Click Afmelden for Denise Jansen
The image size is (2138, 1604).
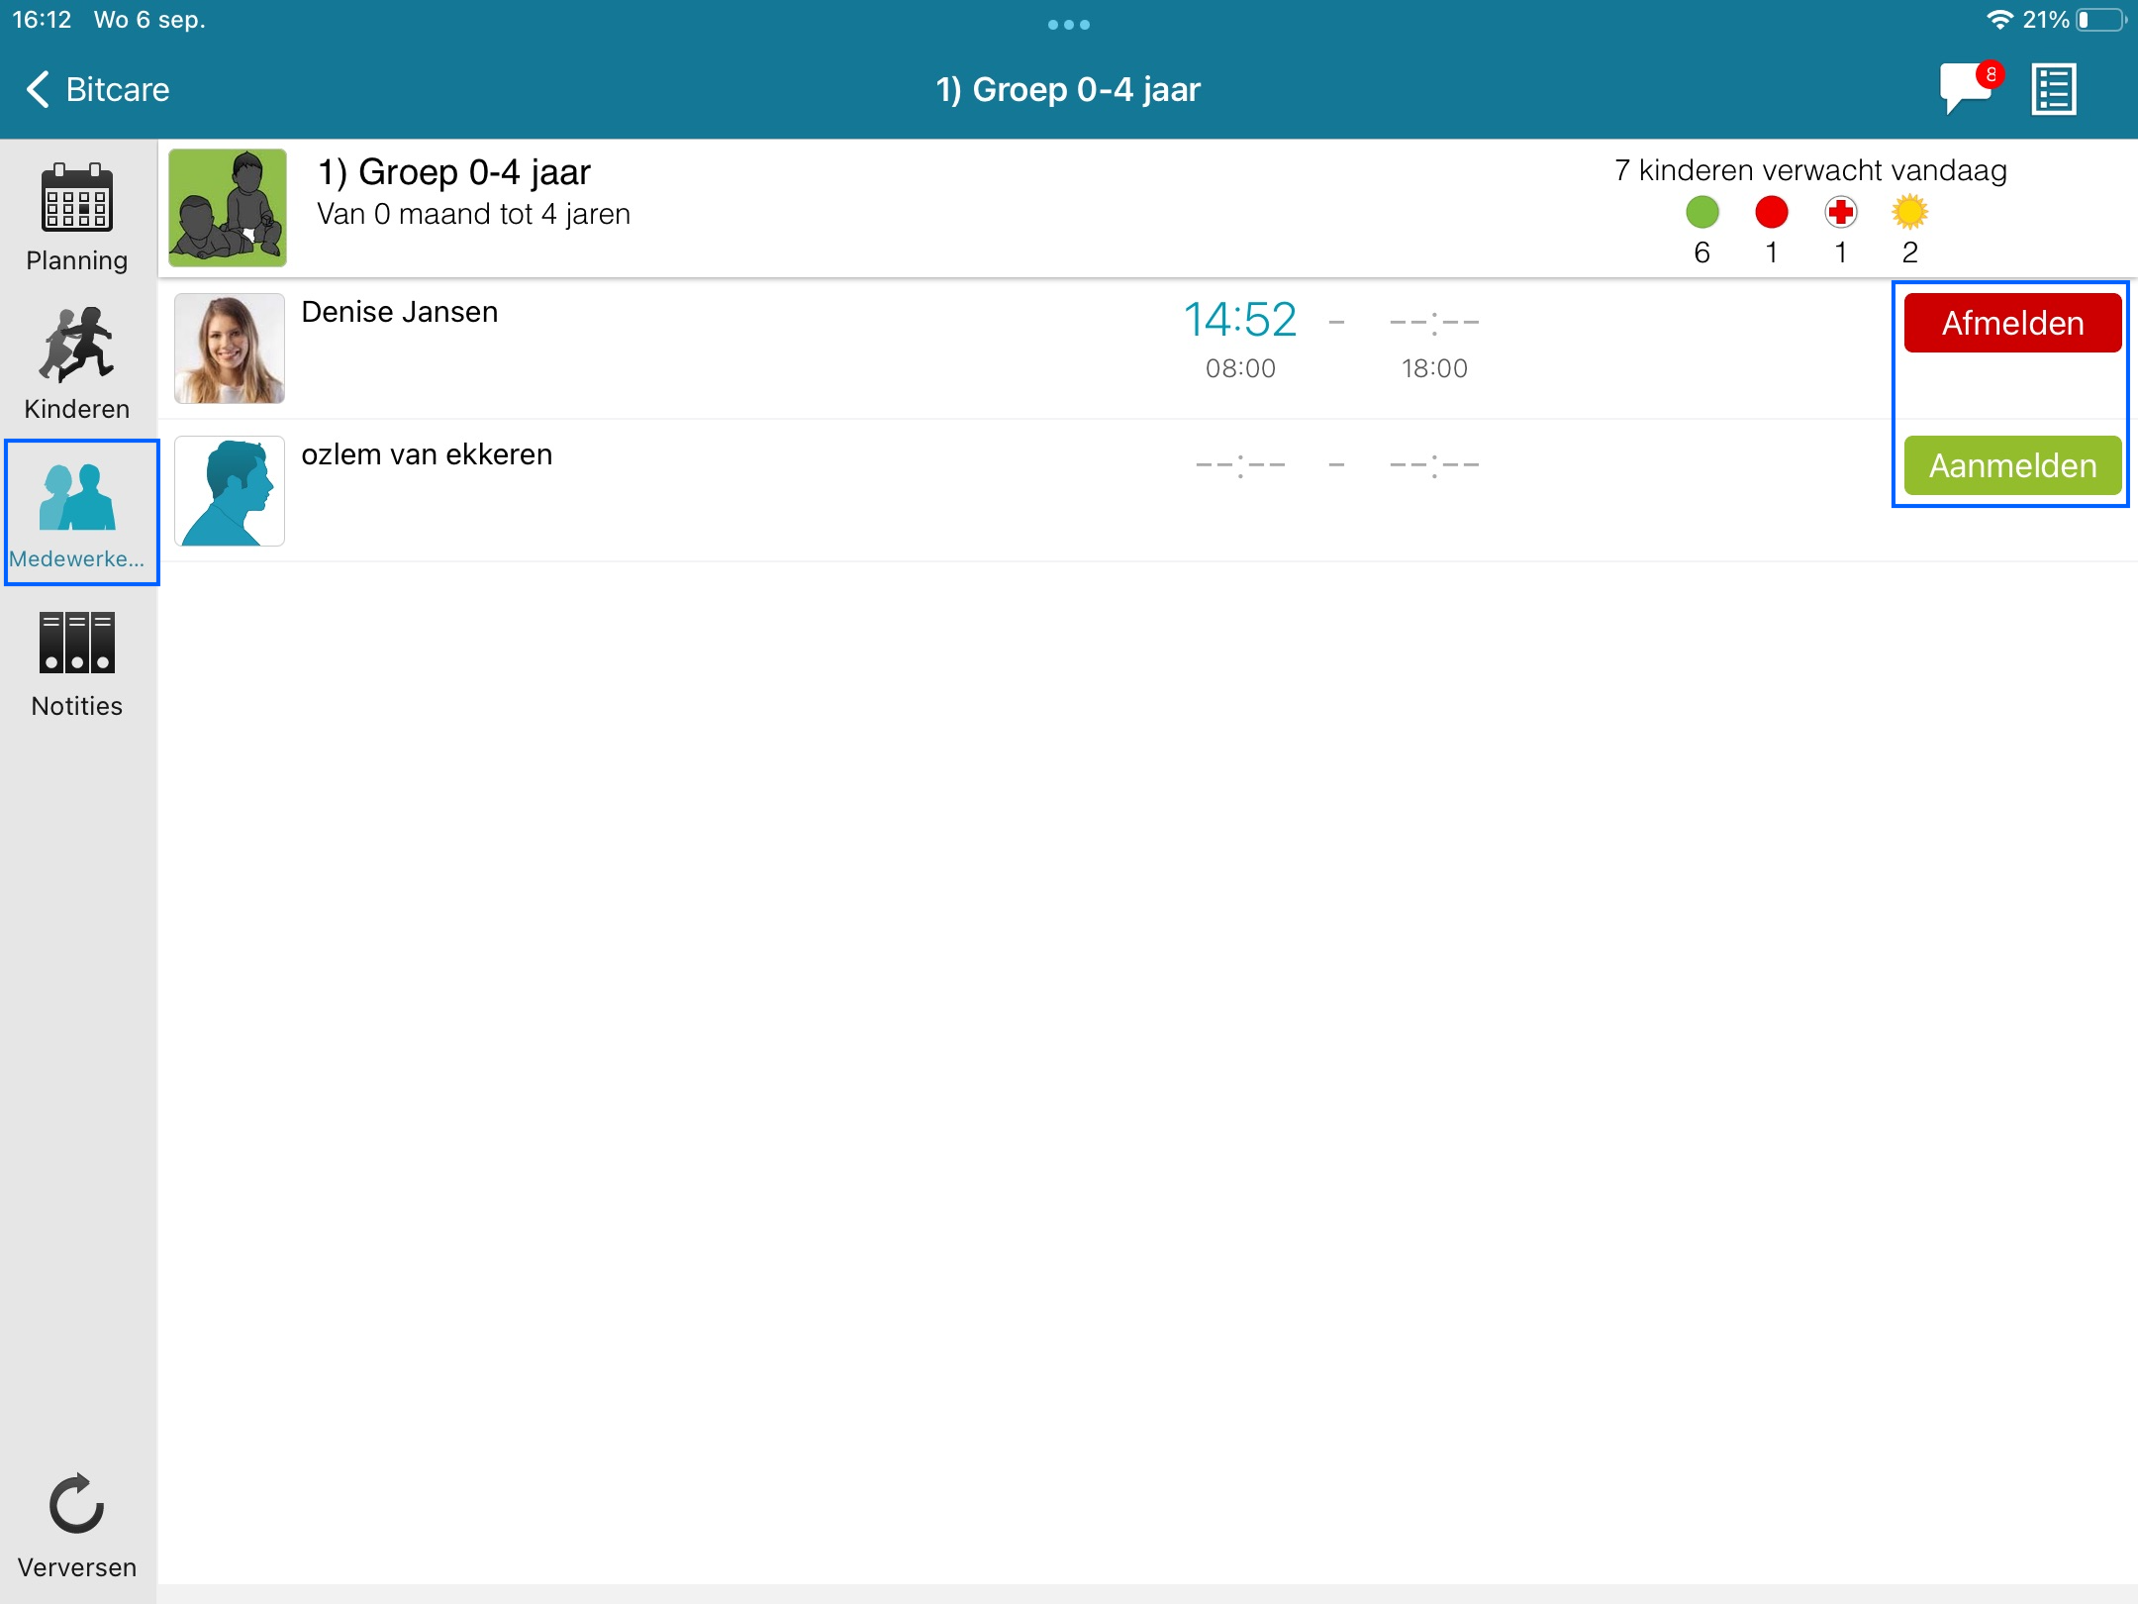pyautogui.click(x=2012, y=323)
